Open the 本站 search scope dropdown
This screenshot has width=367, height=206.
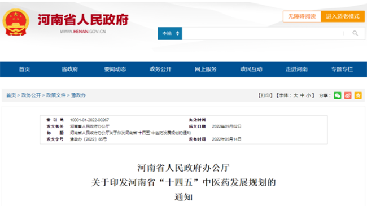click(170, 33)
